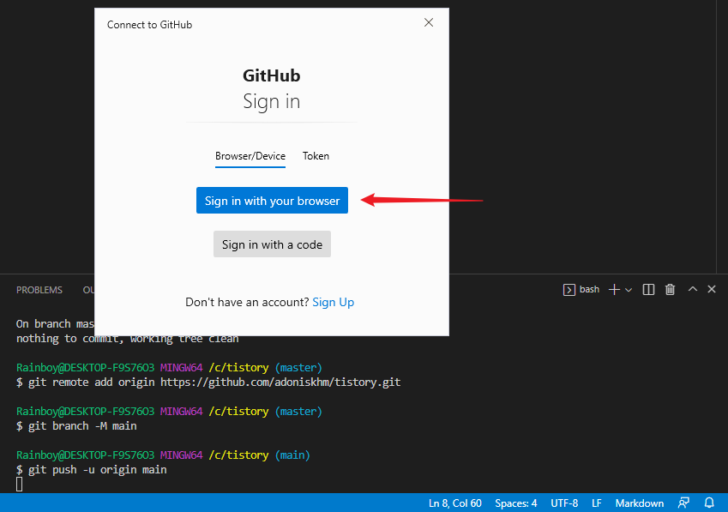Close the terminal panel
Screen dimensions: 728x512
[x=712, y=289]
